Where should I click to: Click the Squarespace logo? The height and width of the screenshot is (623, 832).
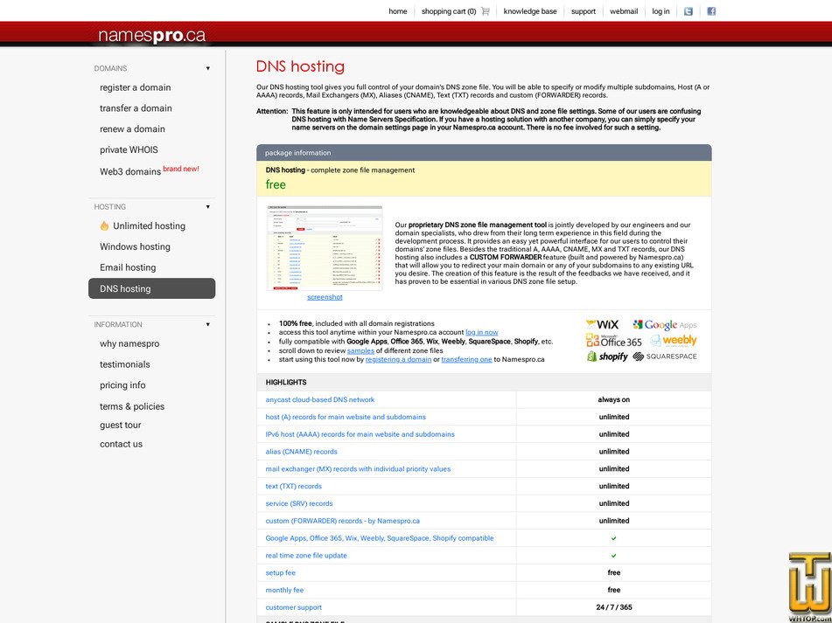(x=665, y=356)
